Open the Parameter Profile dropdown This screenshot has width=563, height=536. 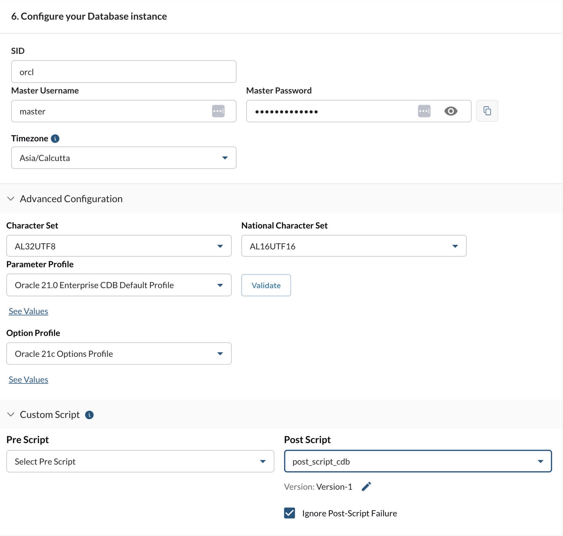pyautogui.click(x=119, y=285)
